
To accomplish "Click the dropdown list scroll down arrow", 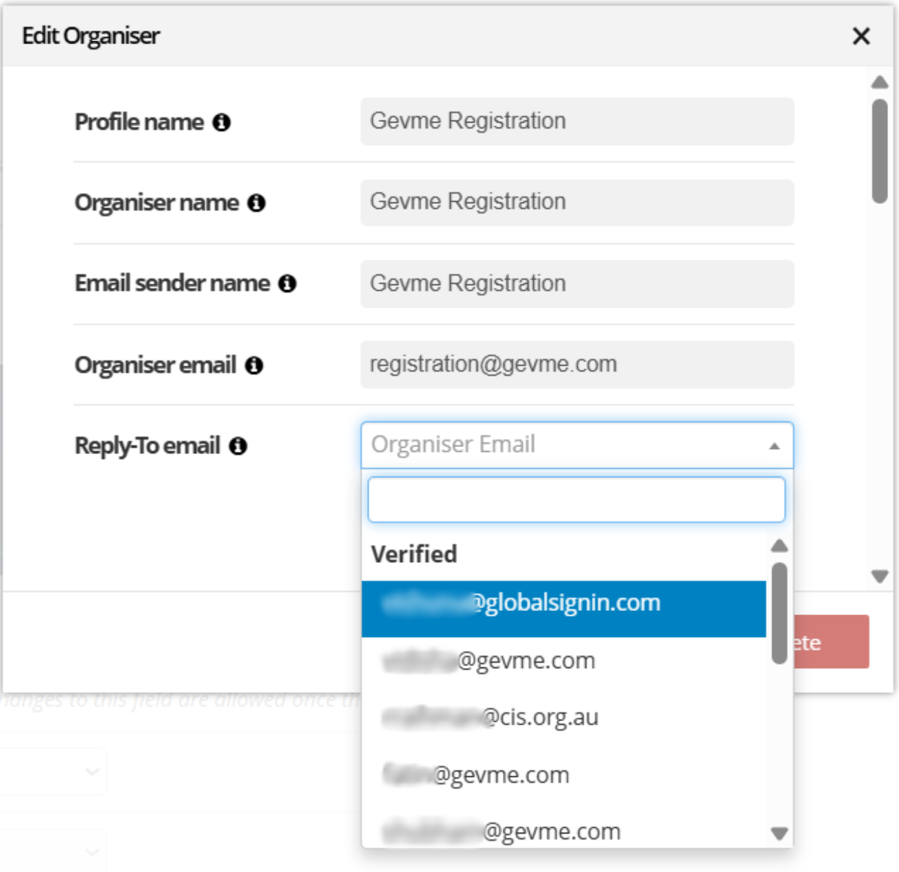I will 780,833.
